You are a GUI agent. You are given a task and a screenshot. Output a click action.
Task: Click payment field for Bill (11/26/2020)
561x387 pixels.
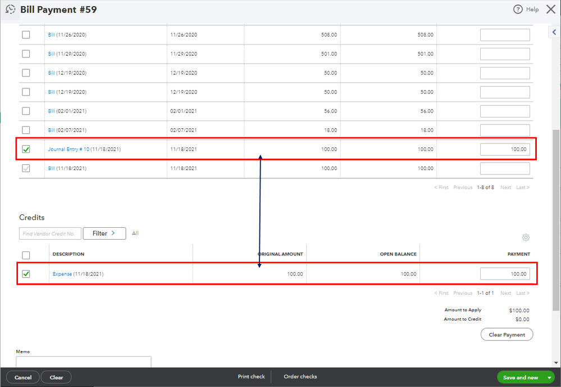click(505, 35)
